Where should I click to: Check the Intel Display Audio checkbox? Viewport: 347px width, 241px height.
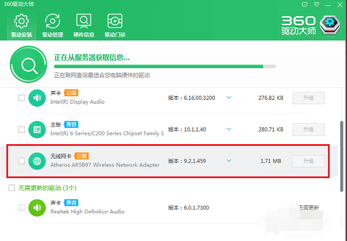click(21, 97)
